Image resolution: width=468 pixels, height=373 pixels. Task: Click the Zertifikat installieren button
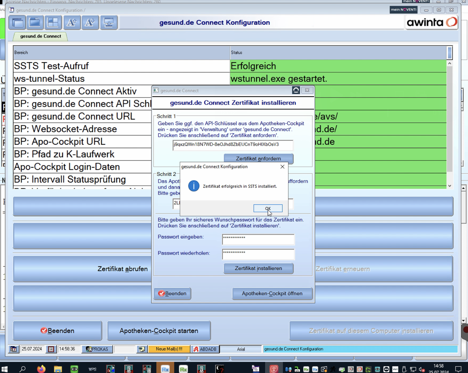point(259,268)
